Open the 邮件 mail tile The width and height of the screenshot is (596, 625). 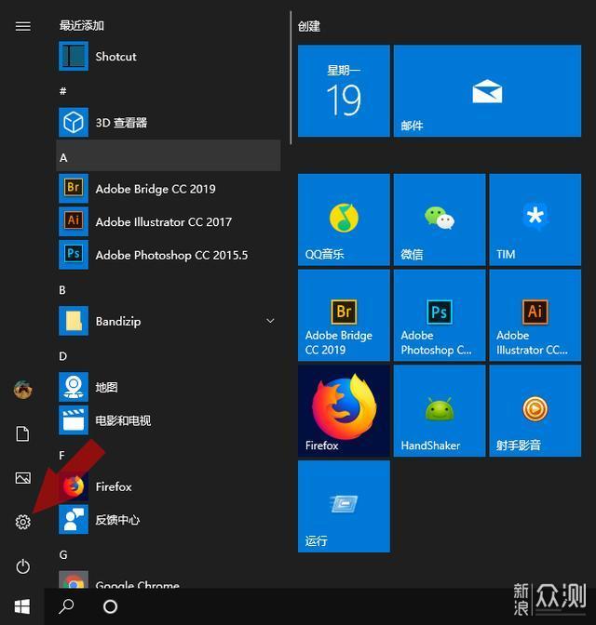tap(487, 91)
